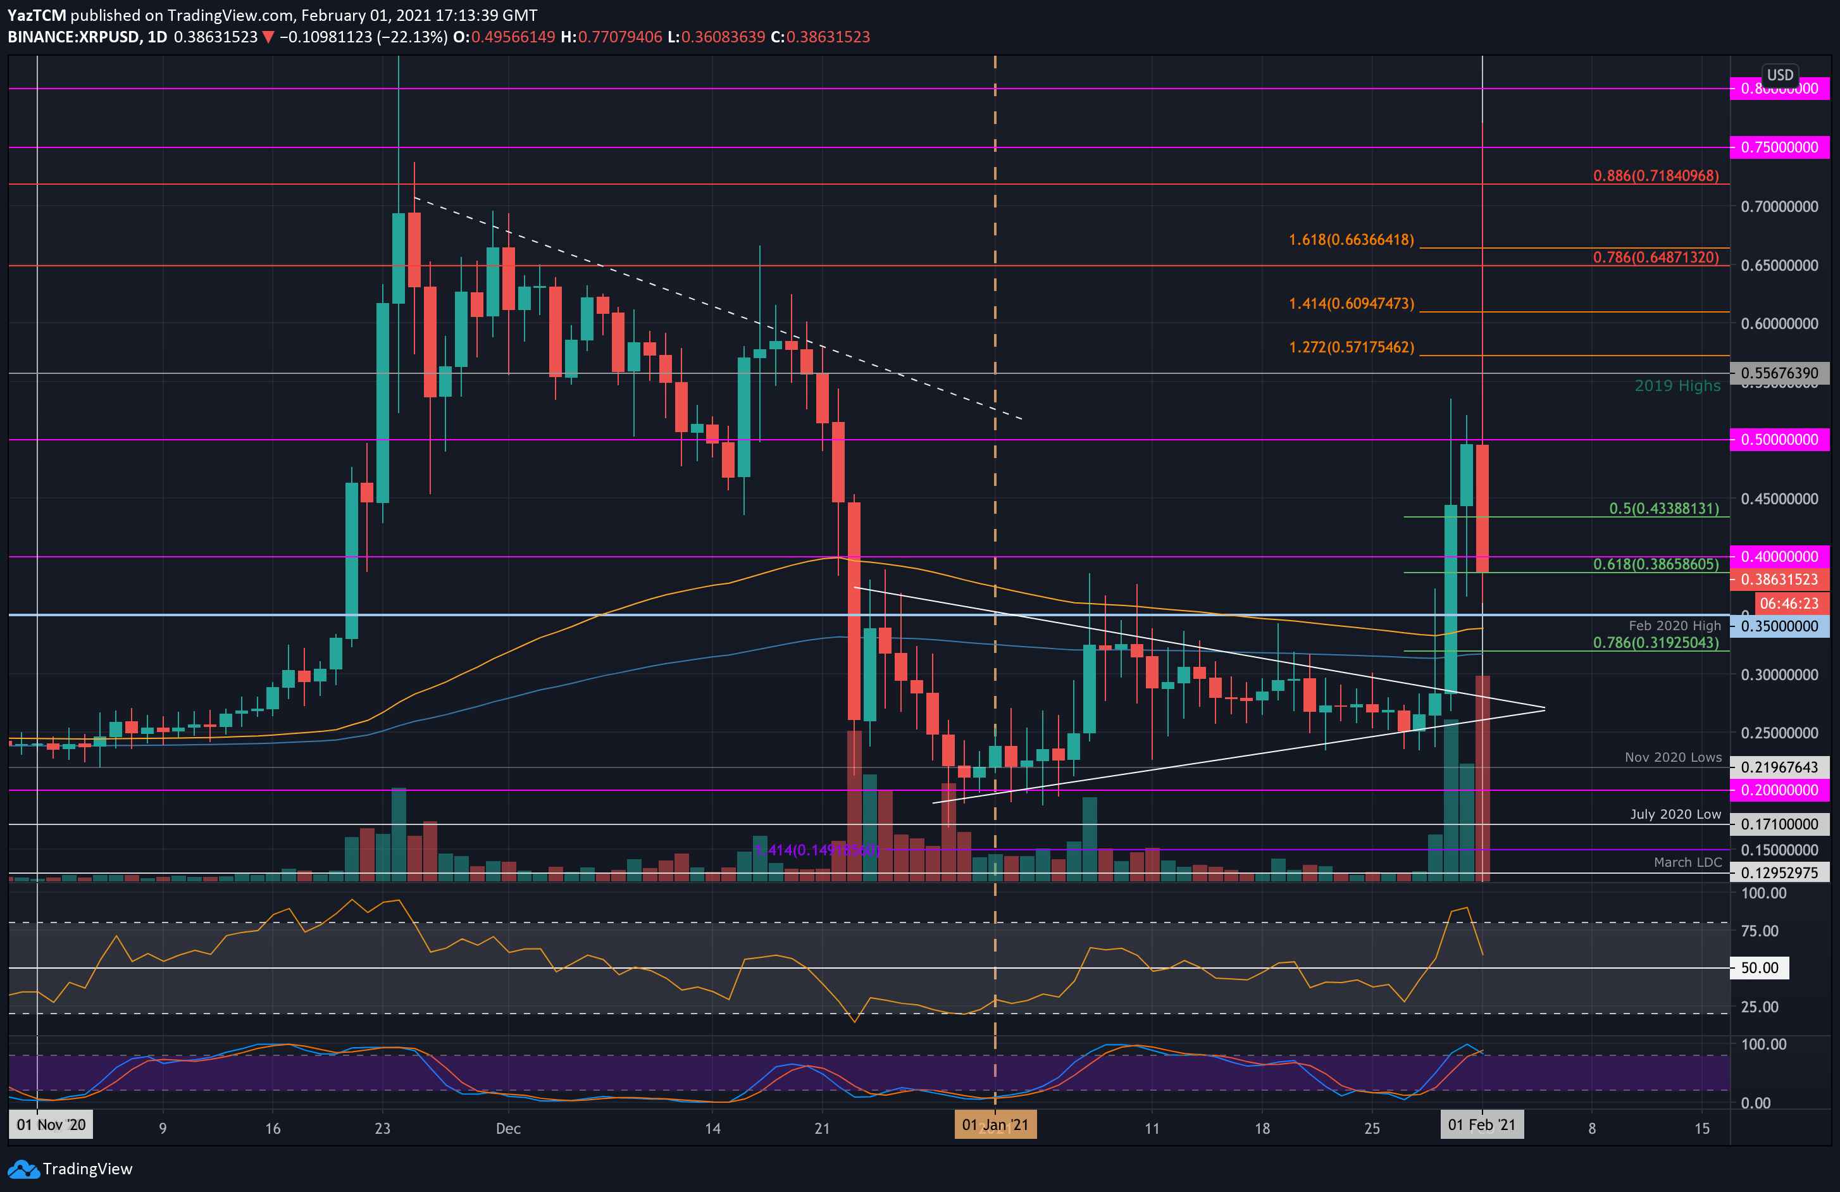The width and height of the screenshot is (1840, 1192).
Task: Click the TradingView cloud logo icon
Action: click(x=23, y=1169)
